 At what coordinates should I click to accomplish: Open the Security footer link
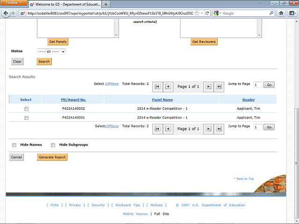(x=98, y=205)
